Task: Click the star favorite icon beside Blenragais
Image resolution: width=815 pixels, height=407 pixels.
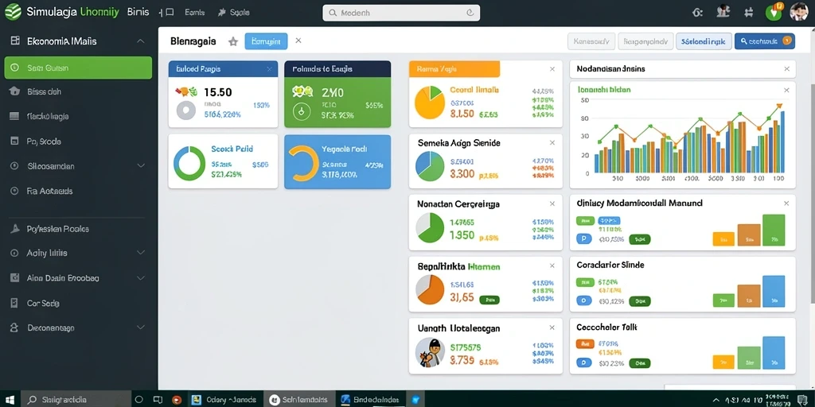Action: pyautogui.click(x=233, y=41)
